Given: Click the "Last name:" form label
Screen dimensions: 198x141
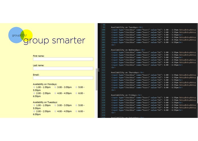Looking at the screenshot, I should (x=38, y=65).
